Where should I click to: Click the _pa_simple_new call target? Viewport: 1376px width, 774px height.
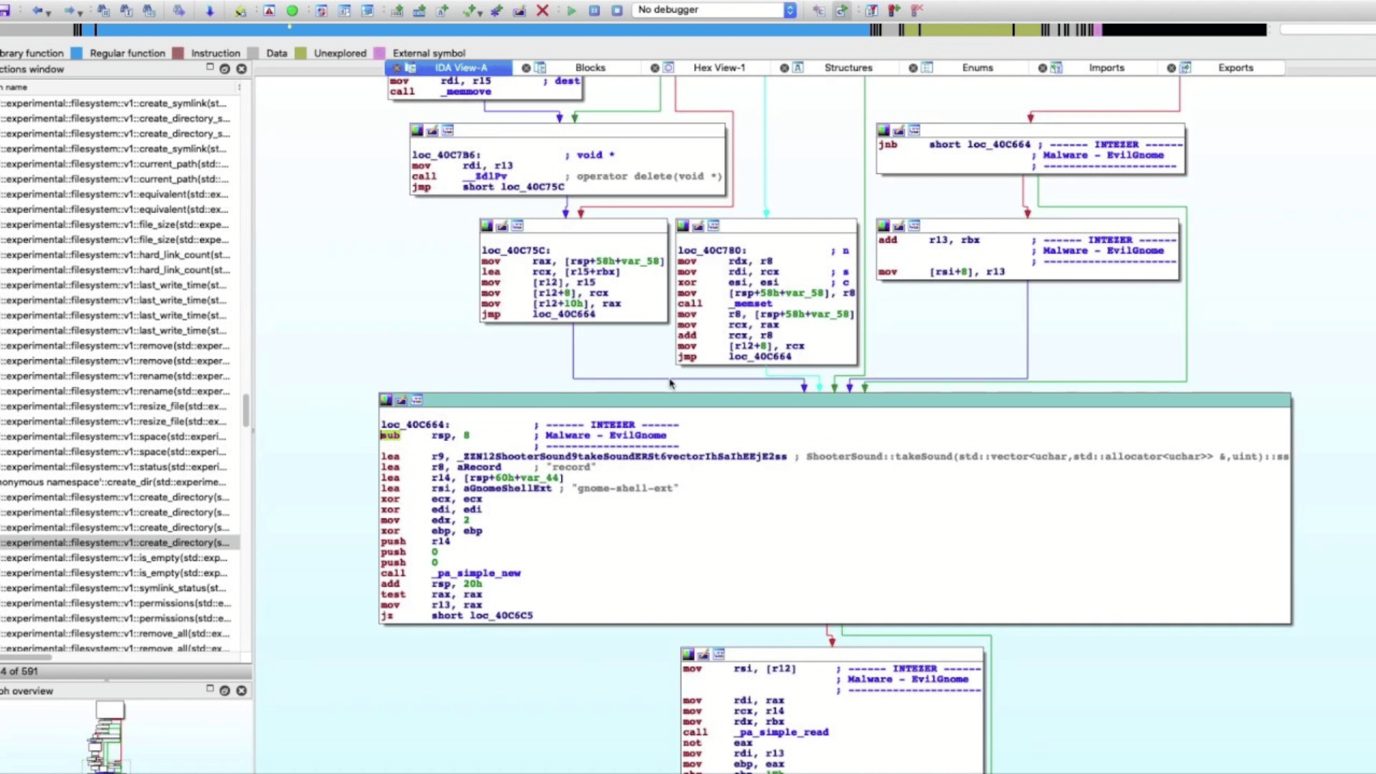coord(476,573)
